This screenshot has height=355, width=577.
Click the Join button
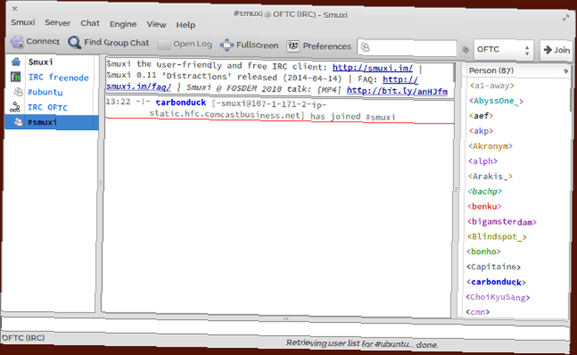pos(556,50)
